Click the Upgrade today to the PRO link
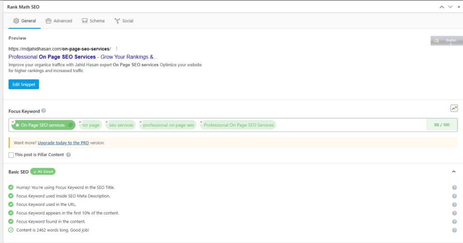463x243 pixels. coord(63,143)
